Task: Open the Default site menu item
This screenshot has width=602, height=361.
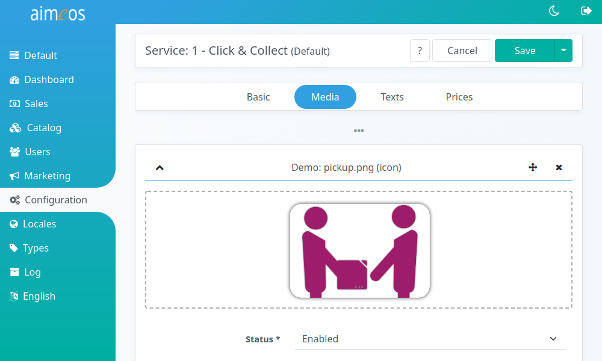Action: (58, 55)
